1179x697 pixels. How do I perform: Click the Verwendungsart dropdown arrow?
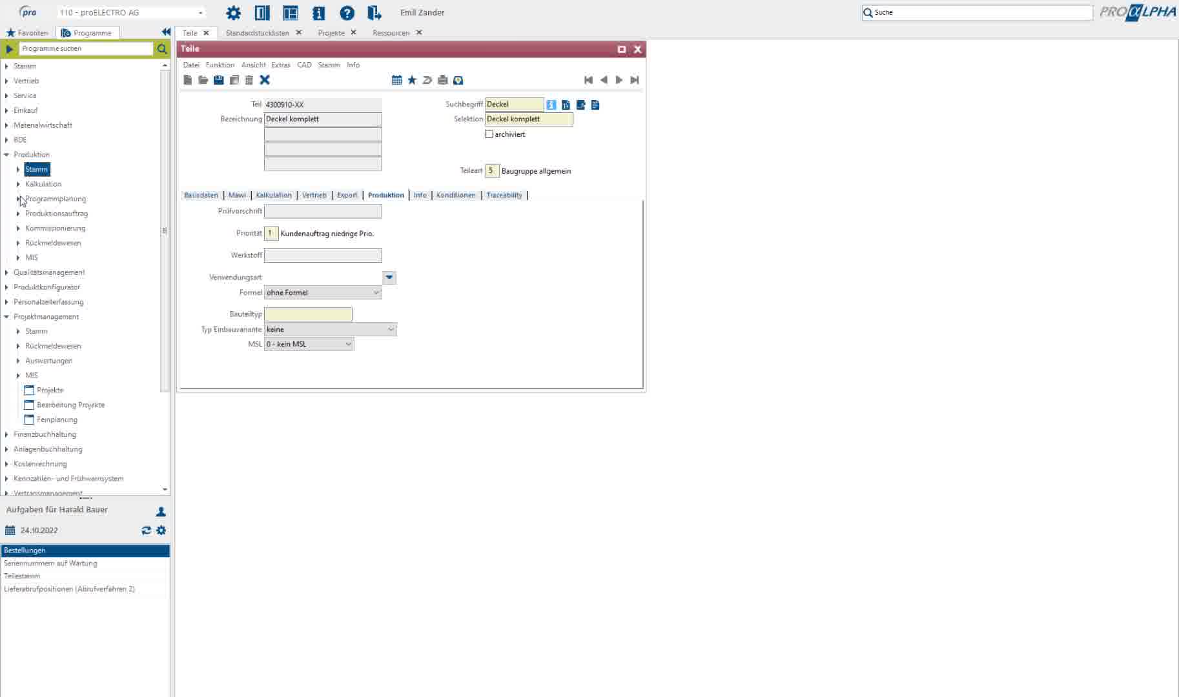pos(389,278)
